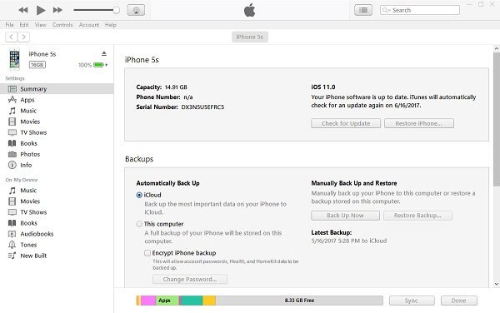
Task: Focus the Search field
Action: pos(420,10)
